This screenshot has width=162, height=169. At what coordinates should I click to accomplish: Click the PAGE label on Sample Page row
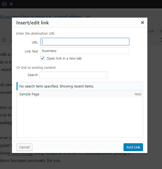point(138,94)
